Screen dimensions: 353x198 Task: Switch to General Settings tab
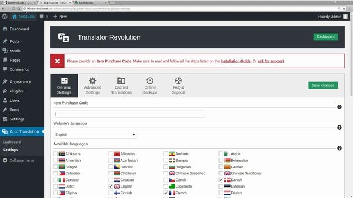64,86
